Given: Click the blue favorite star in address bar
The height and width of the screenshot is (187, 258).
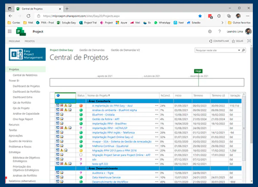Looking at the screenshot, I should 200,16.
